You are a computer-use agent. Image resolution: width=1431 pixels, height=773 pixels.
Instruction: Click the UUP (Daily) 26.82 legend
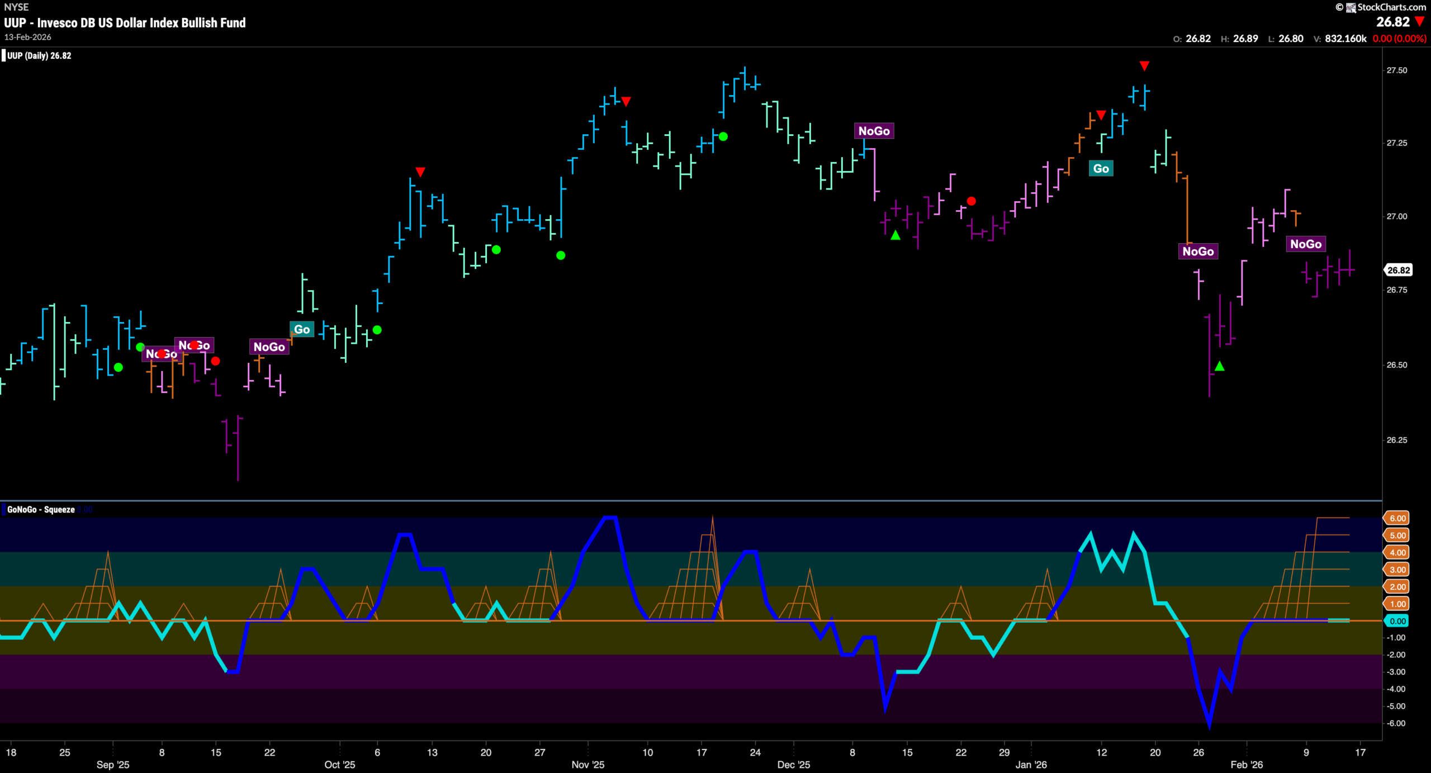click(x=39, y=55)
